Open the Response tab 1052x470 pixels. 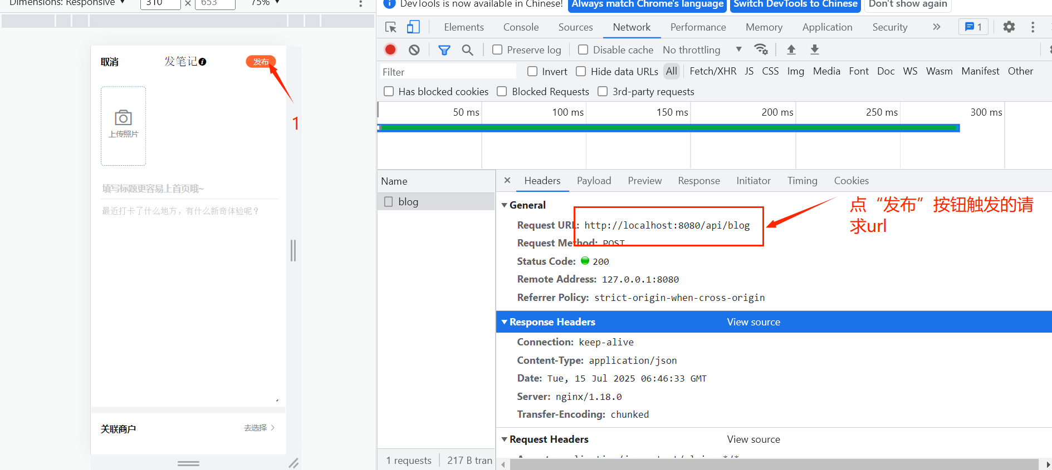[x=699, y=181]
